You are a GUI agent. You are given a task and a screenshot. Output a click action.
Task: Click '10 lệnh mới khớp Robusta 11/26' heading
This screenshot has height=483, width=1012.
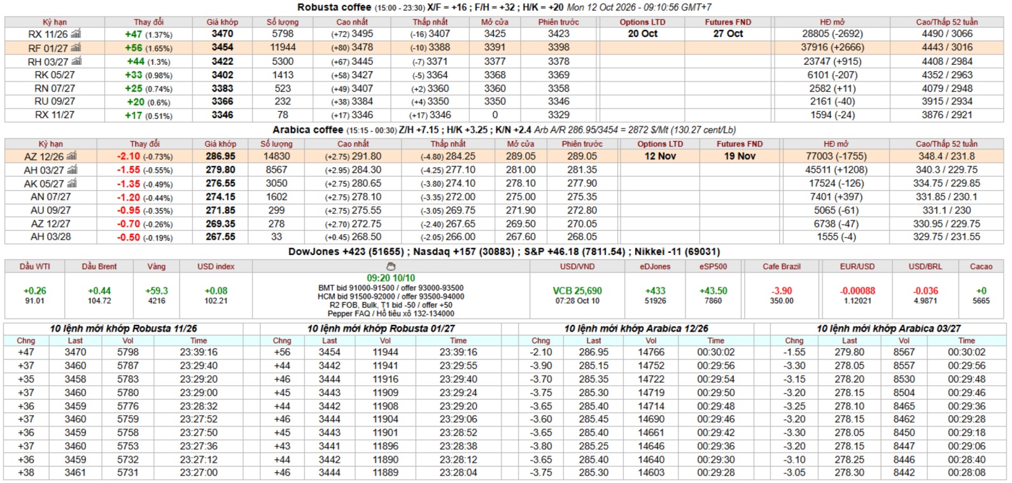(123, 329)
